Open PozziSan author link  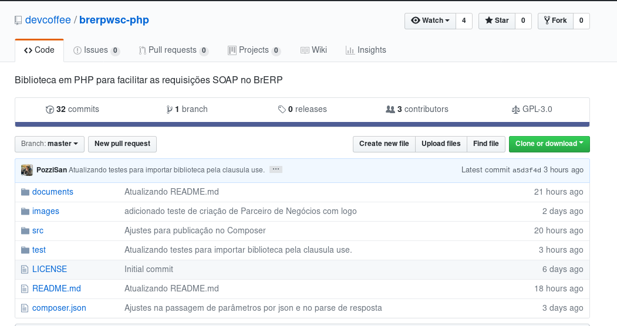click(52, 170)
